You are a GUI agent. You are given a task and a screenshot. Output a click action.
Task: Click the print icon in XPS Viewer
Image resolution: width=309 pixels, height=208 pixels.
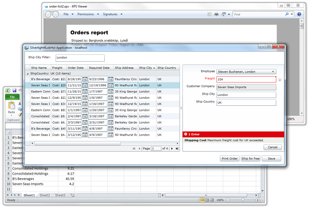216,14
